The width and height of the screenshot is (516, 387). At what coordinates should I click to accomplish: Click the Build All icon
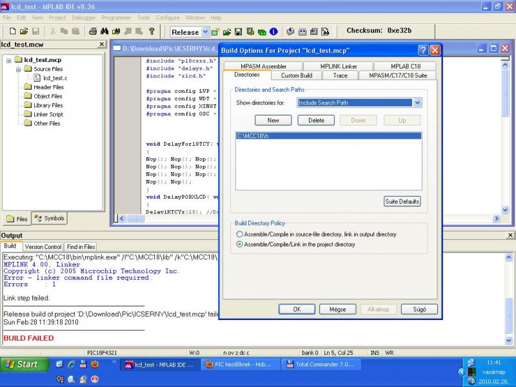pyautogui.click(x=302, y=32)
